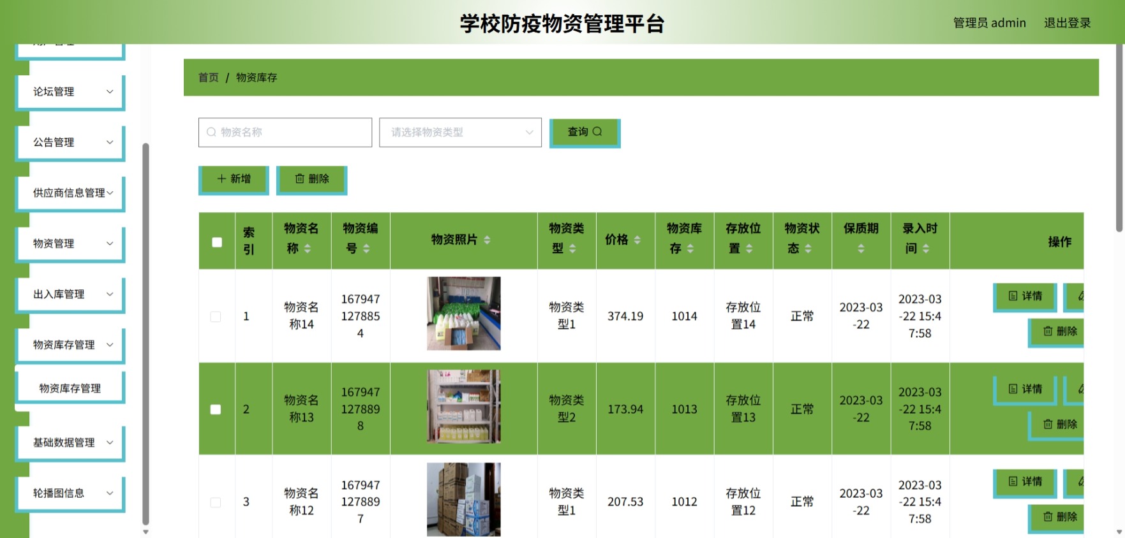This screenshot has width=1125, height=538.
Task: Click edit pencil icon in row 1
Action: [x=1080, y=296]
